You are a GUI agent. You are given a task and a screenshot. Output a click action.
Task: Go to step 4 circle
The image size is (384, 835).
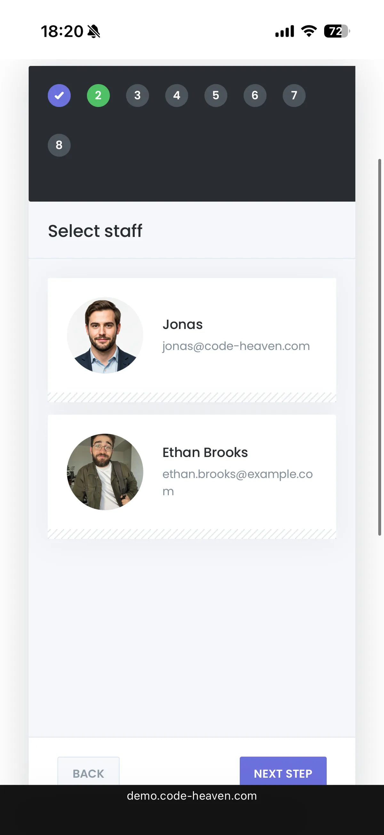tap(177, 95)
